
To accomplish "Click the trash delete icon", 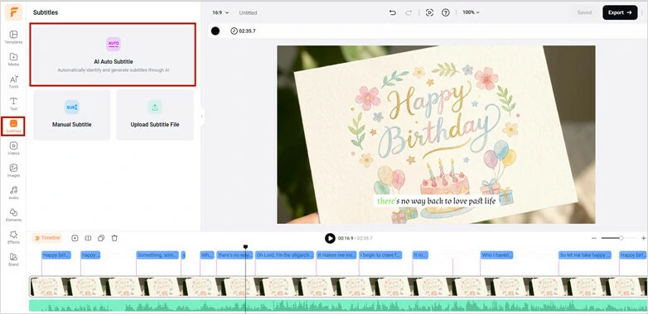I will 114,238.
